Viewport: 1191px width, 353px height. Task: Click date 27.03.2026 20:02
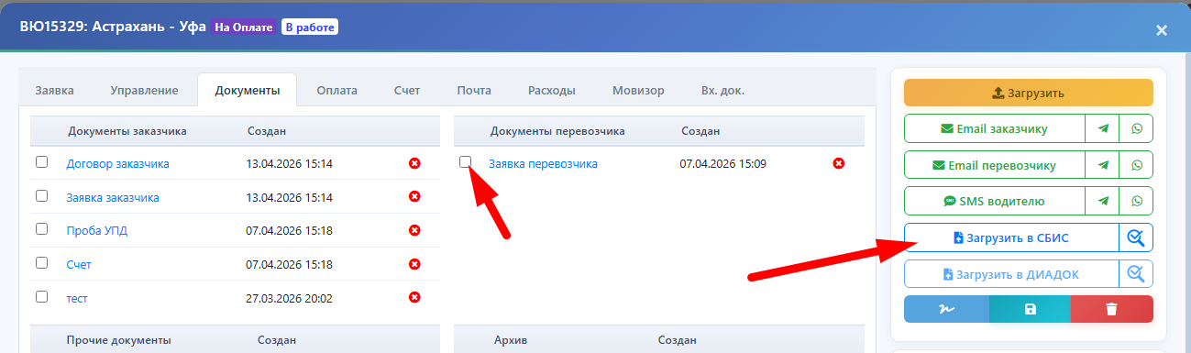[290, 298]
